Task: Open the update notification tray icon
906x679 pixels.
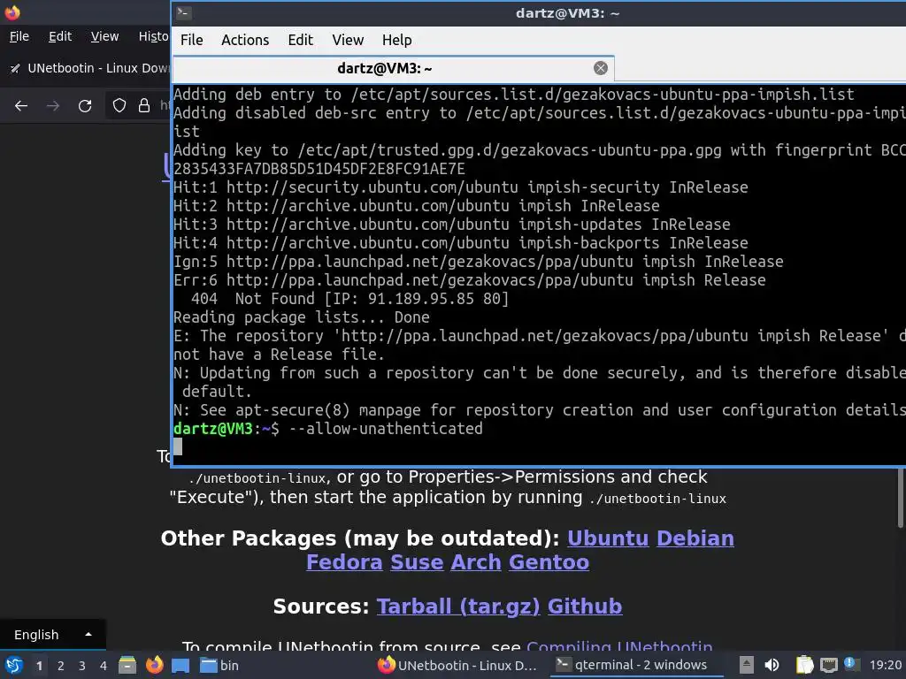Action: (851, 664)
